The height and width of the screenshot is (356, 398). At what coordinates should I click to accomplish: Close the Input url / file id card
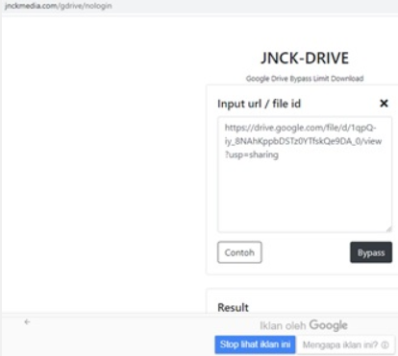click(x=384, y=104)
